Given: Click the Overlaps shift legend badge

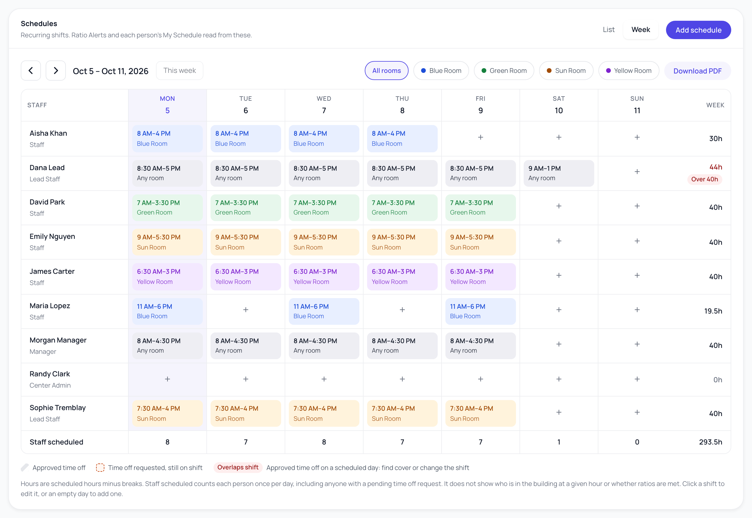Looking at the screenshot, I should coord(238,467).
